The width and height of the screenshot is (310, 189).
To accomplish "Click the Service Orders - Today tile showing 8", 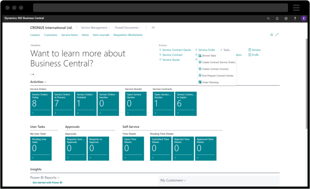I will [41, 103].
